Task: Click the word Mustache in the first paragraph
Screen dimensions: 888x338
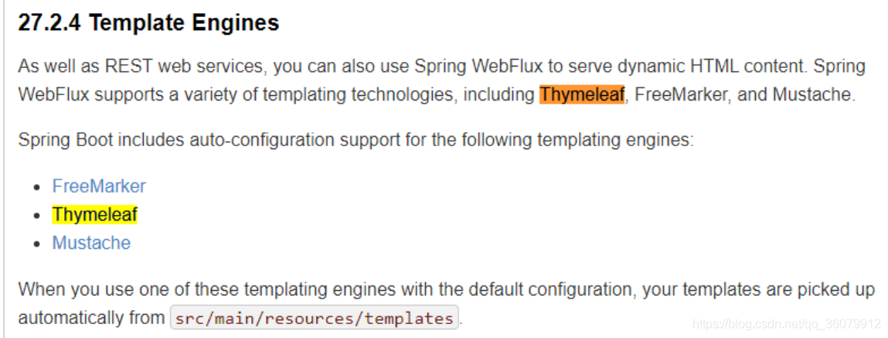Action: point(811,94)
